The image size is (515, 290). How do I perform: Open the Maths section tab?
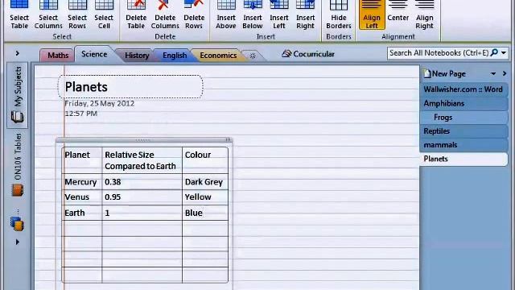pos(58,55)
